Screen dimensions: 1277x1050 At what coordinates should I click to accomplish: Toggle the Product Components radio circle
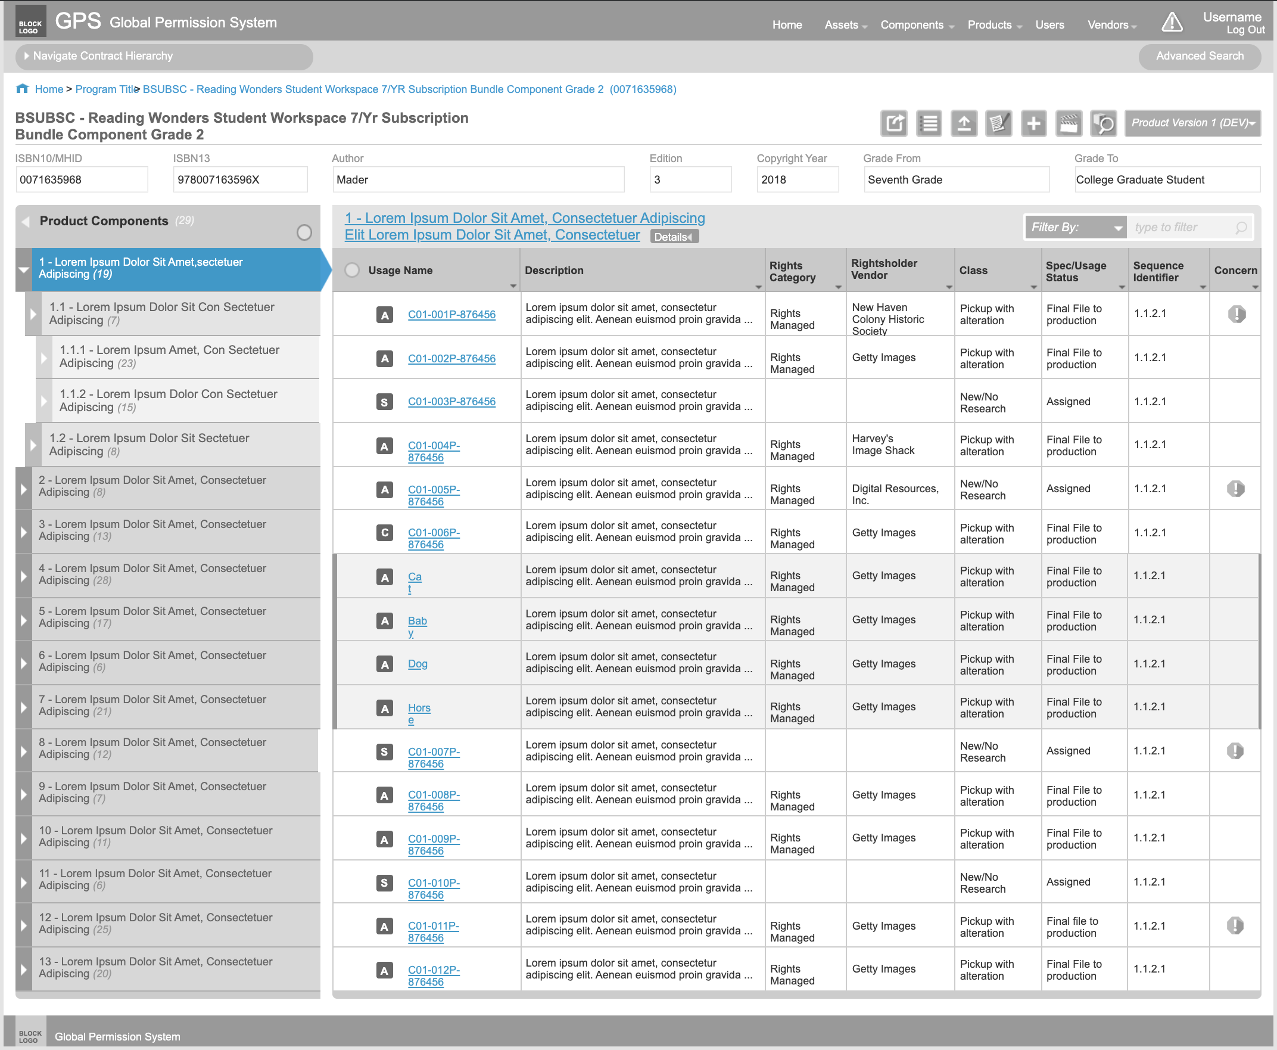[x=304, y=232]
